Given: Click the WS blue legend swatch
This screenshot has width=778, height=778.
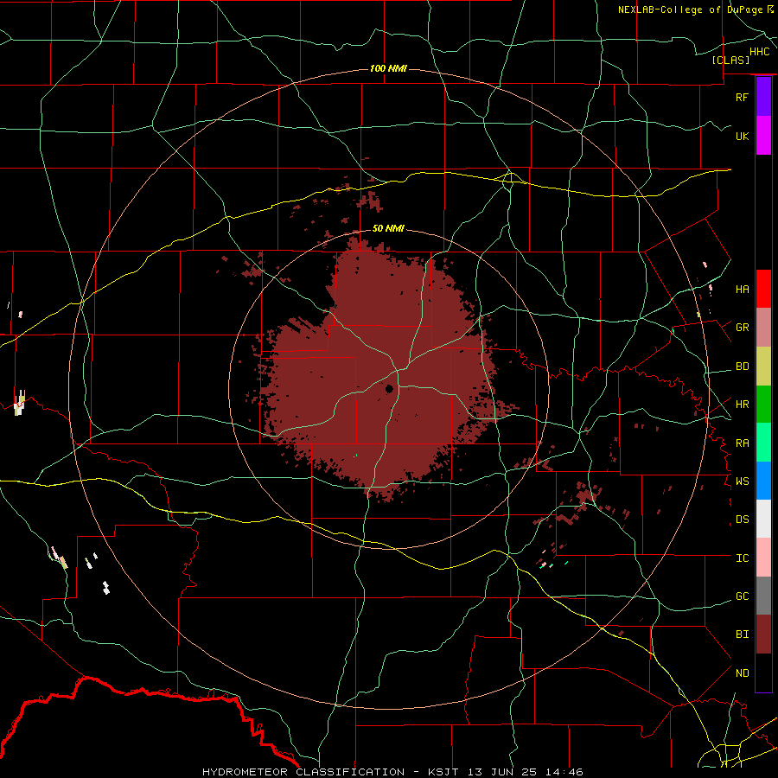Looking at the screenshot, I should (763, 481).
